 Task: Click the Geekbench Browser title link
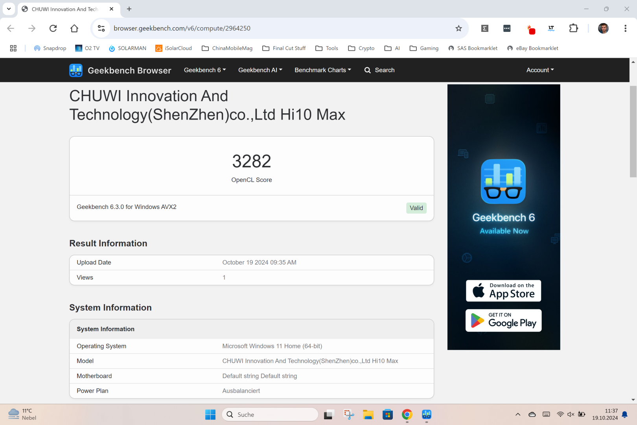coord(129,70)
